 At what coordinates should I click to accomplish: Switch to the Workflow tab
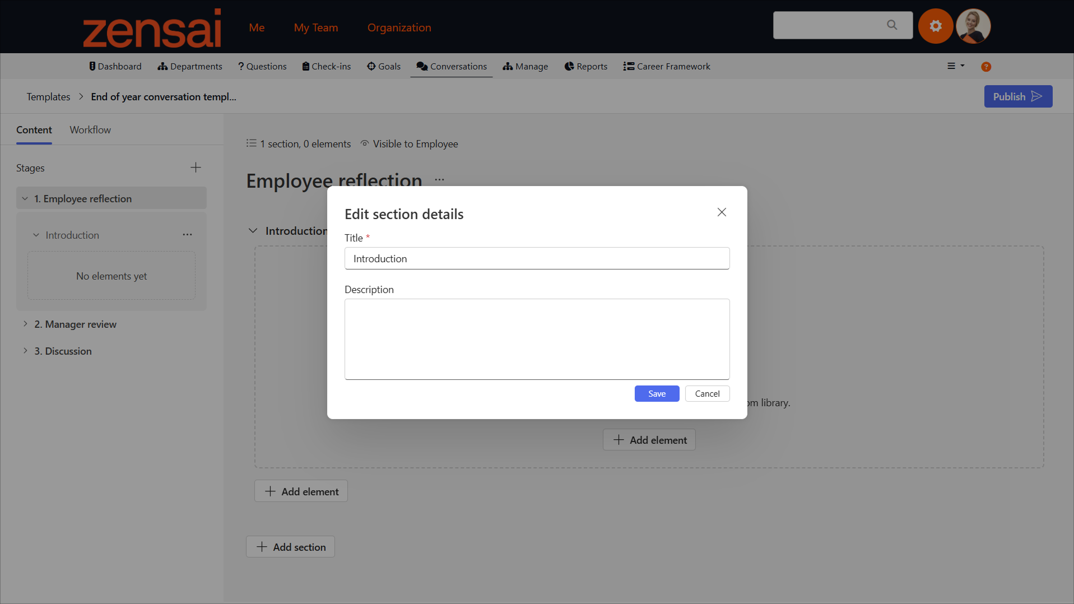tap(90, 129)
